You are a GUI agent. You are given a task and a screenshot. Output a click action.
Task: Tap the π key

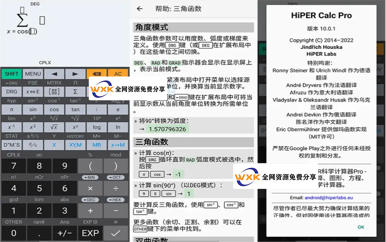[x=12, y=109]
